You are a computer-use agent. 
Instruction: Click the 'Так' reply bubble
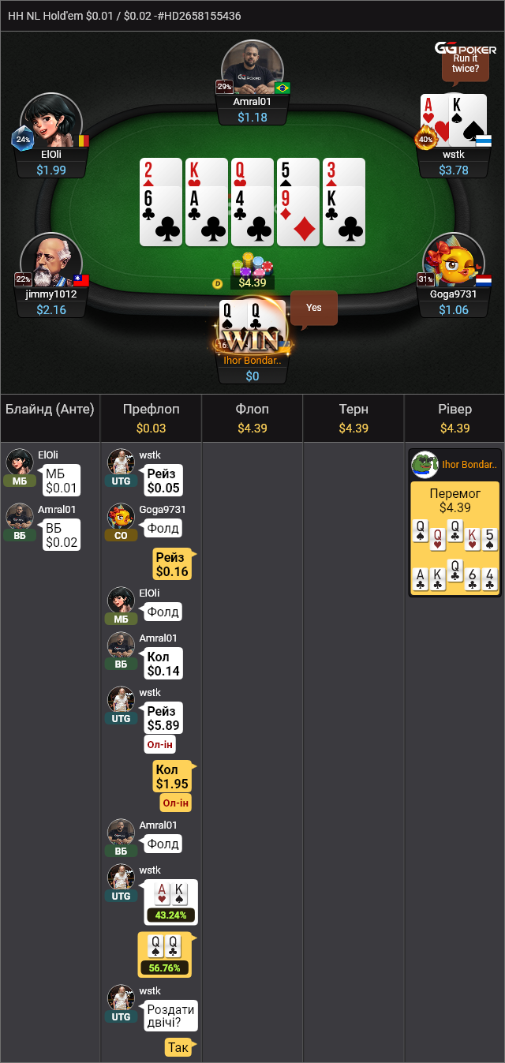point(178,1047)
